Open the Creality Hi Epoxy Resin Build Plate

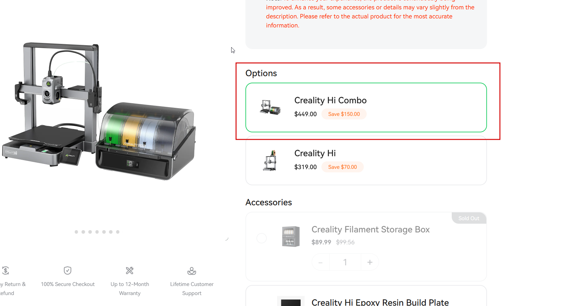pyautogui.click(x=380, y=302)
